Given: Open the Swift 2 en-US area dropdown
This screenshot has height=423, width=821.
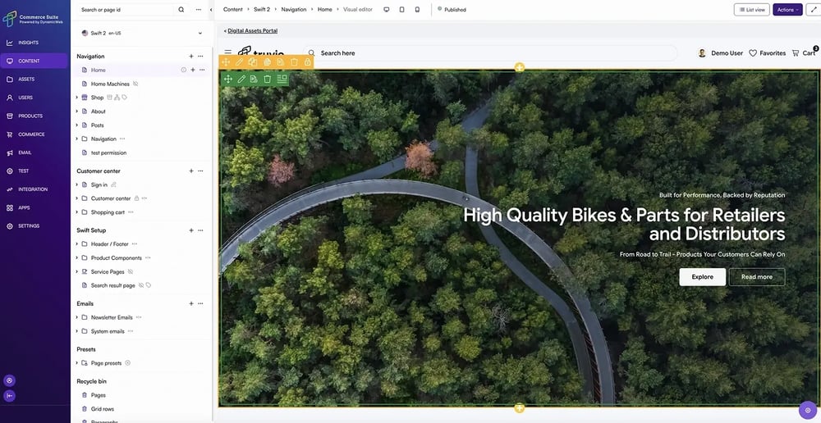Looking at the screenshot, I should [x=142, y=33].
